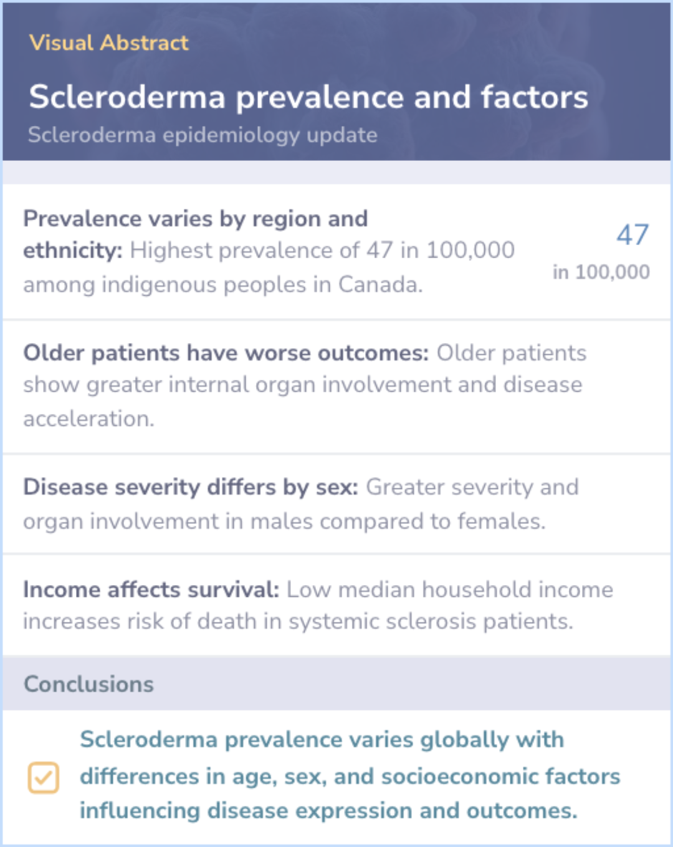The image size is (673, 847).
Task: Click the "in 100,000" caption under 47
Action: (601, 272)
